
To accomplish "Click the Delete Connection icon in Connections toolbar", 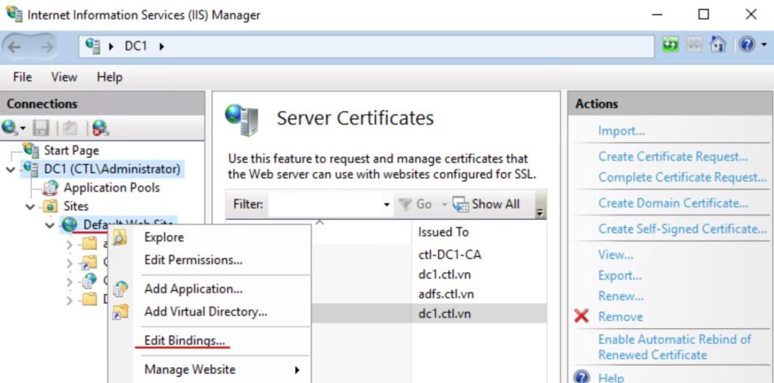I will point(100,128).
